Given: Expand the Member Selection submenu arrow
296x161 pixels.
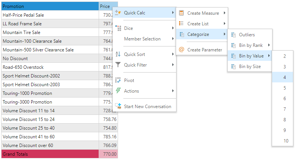Looking at the screenshot, I should pos(173,39).
